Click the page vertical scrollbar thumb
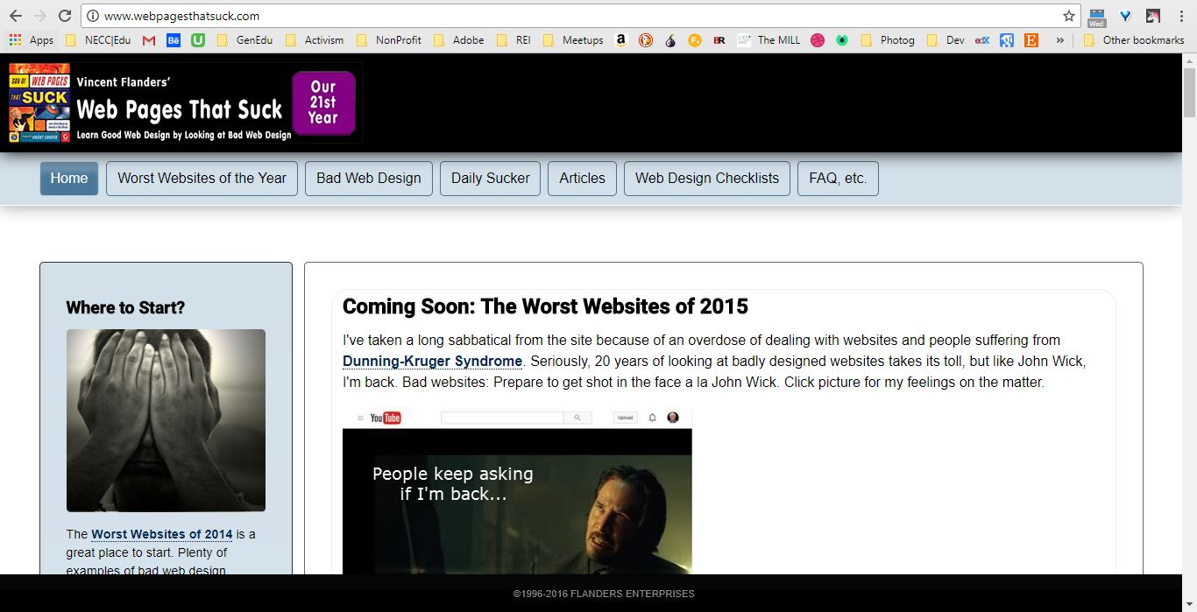This screenshot has width=1197, height=612. pos(1189,92)
